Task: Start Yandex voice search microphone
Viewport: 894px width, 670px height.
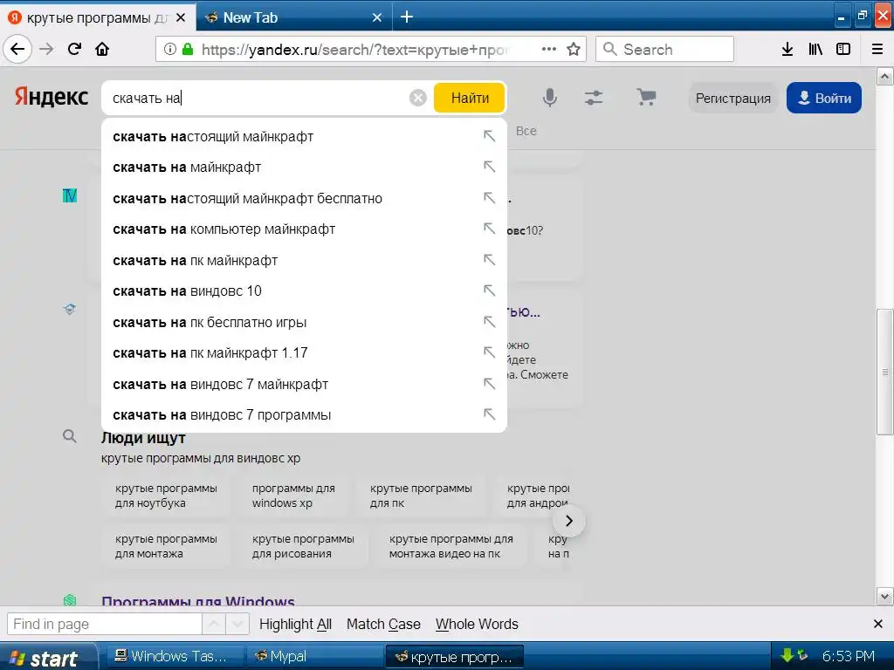Action: pos(550,98)
